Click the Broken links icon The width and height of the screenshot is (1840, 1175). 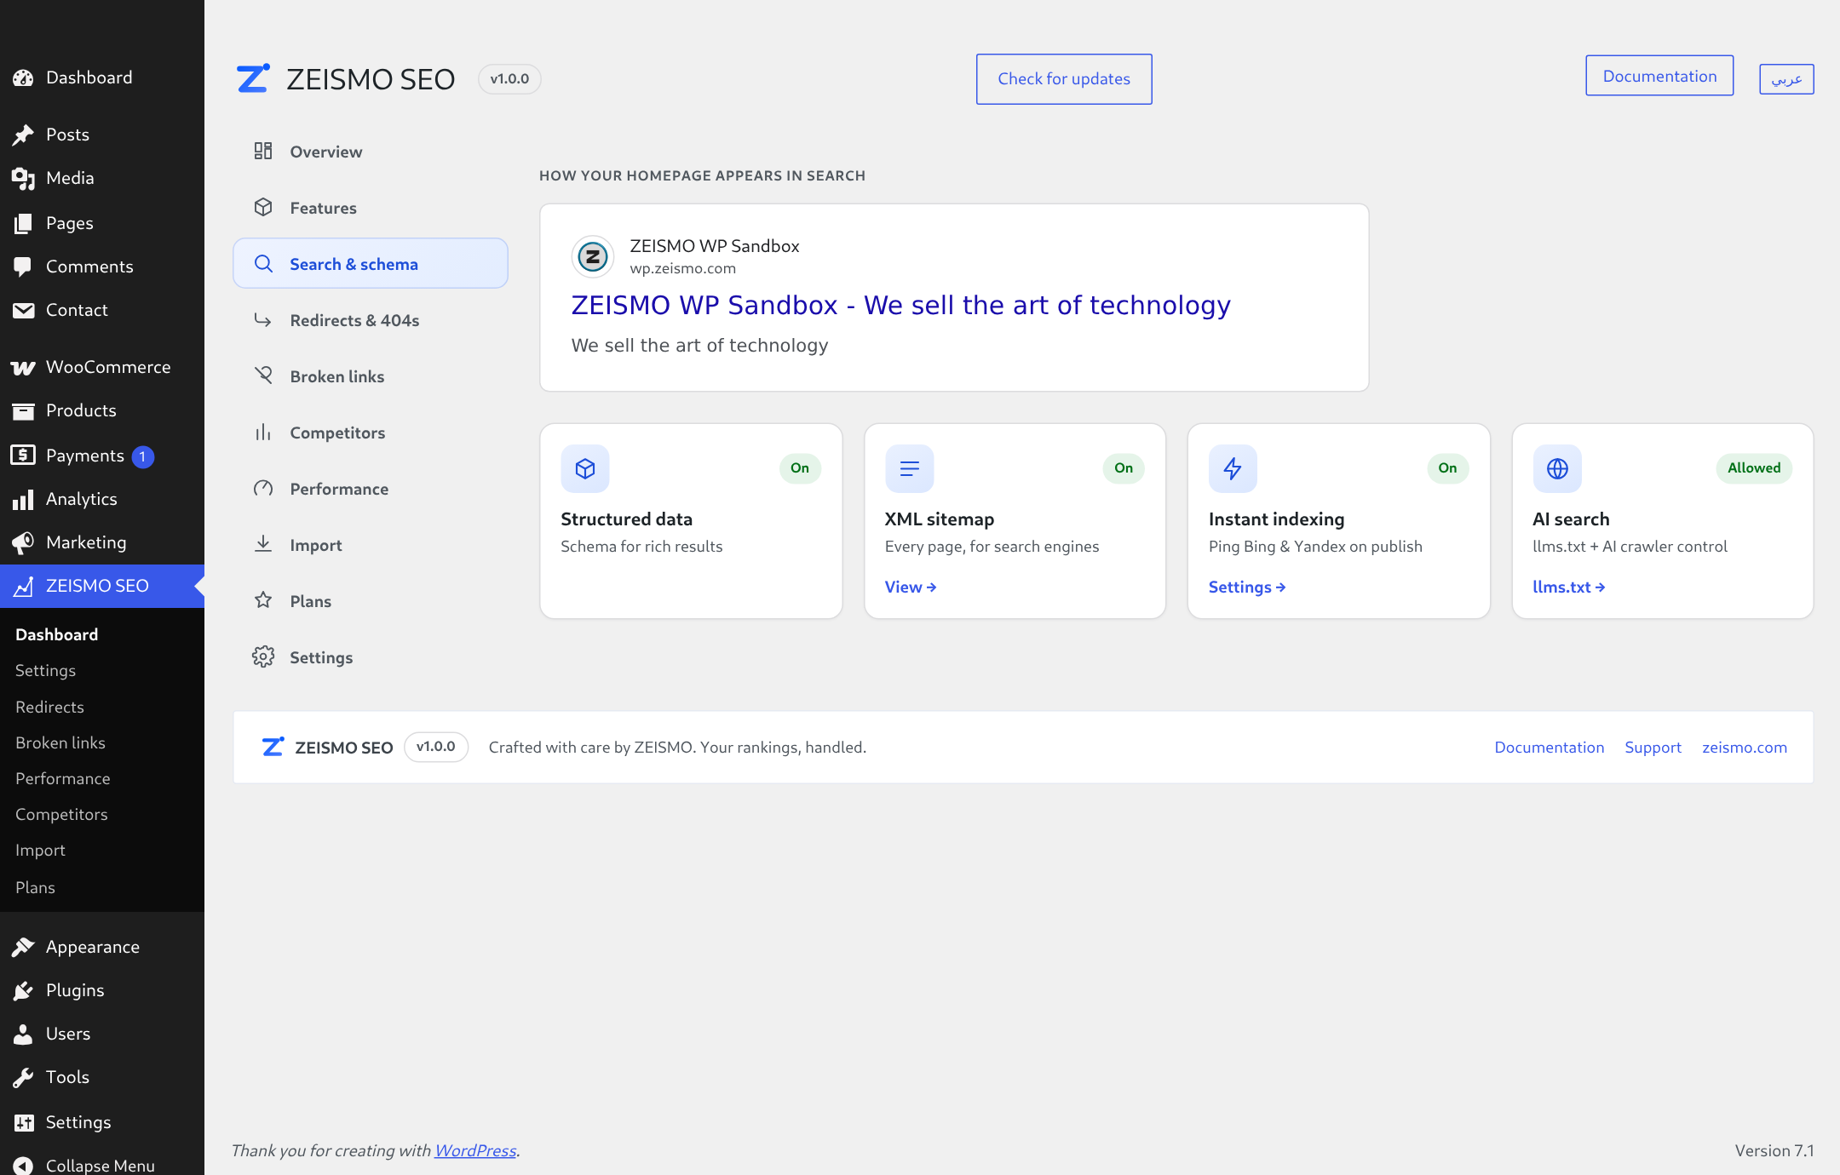point(263,375)
